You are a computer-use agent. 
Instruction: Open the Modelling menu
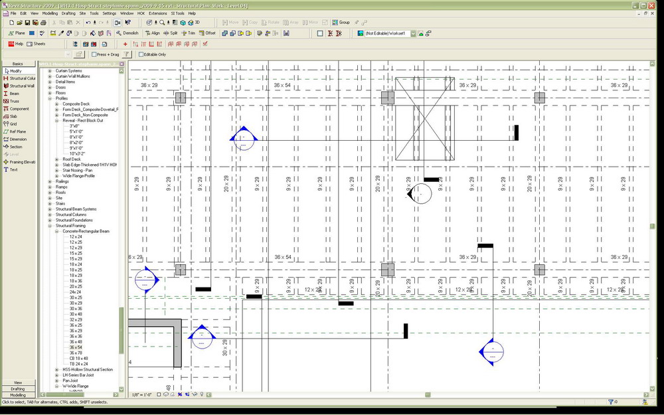50,13
